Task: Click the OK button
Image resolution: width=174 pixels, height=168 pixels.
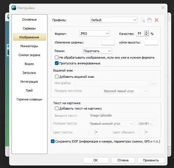Action: point(96,160)
